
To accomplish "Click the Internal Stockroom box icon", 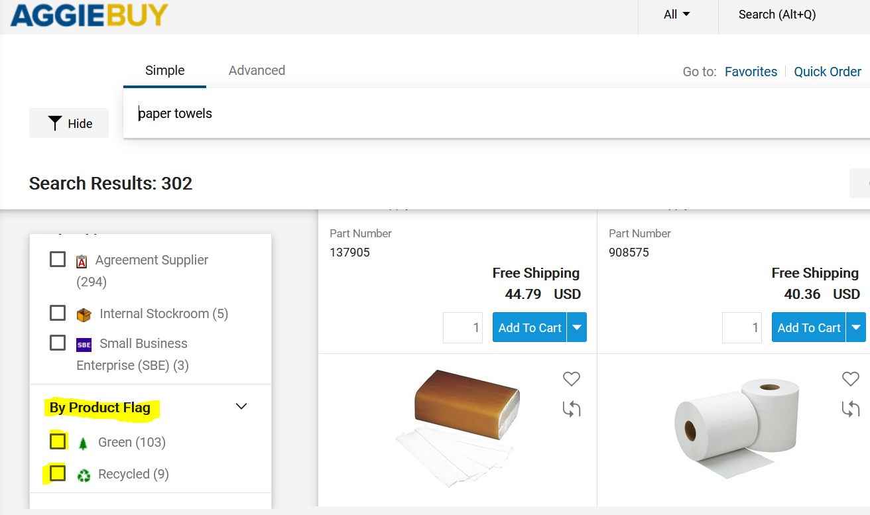I will pyautogui.click(x=84, y=315).
